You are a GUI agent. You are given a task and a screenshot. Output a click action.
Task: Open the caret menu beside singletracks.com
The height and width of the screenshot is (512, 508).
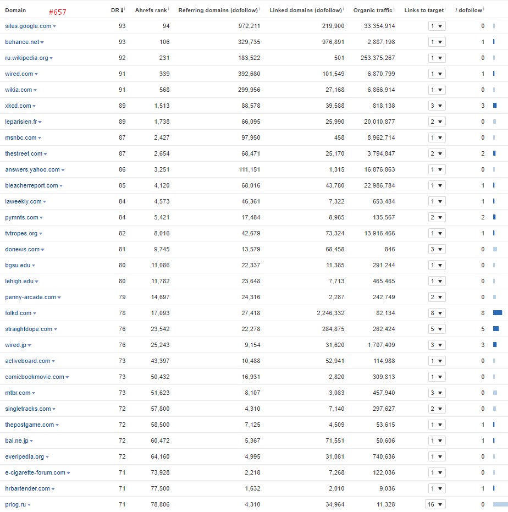coord(54,409)
